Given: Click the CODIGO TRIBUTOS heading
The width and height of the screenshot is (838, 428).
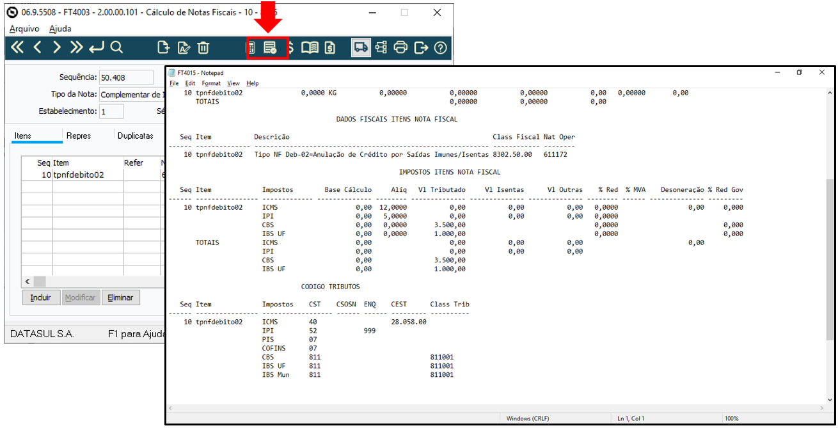Looking at the screenshot, I should pos(330,287).
